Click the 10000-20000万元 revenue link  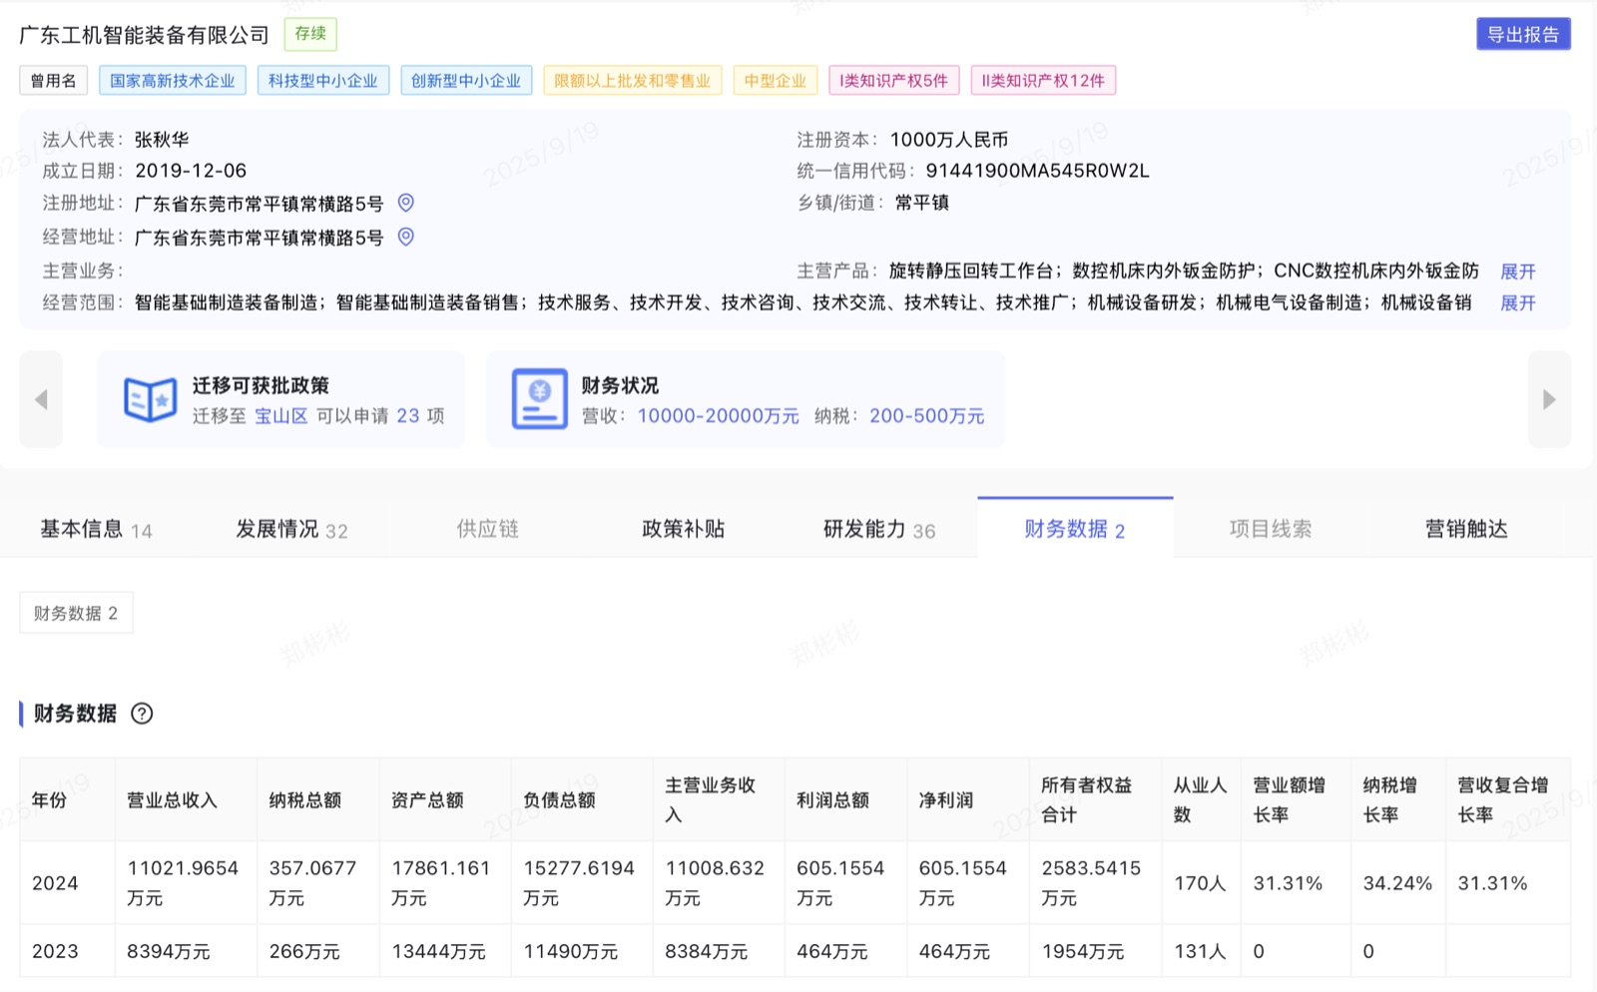pos(718,415)
